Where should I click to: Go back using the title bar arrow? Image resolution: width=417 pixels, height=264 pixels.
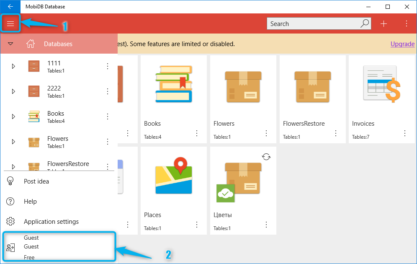pos(10,7)
